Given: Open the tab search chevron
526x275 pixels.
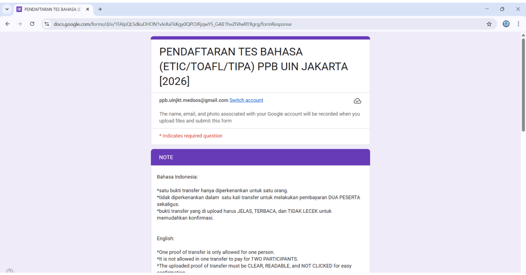Looking at the screenshot, I should pyautogui.click(x=6, y=9).
